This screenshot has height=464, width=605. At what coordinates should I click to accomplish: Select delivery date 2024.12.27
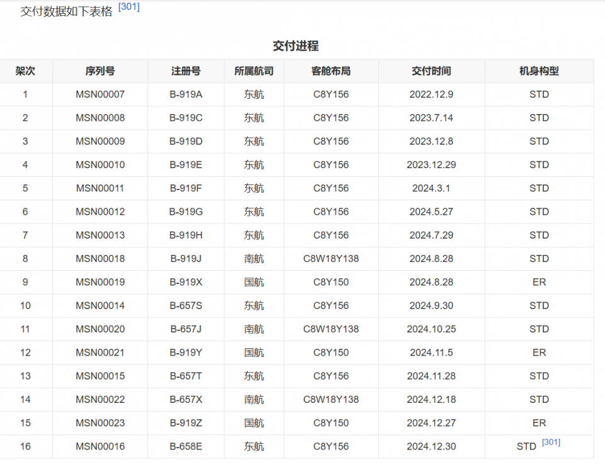[431, 424]
